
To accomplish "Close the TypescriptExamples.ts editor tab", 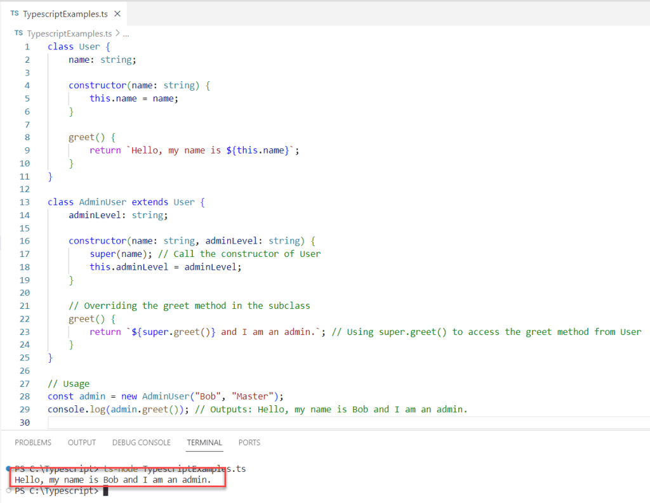I will tap(117, 14).
